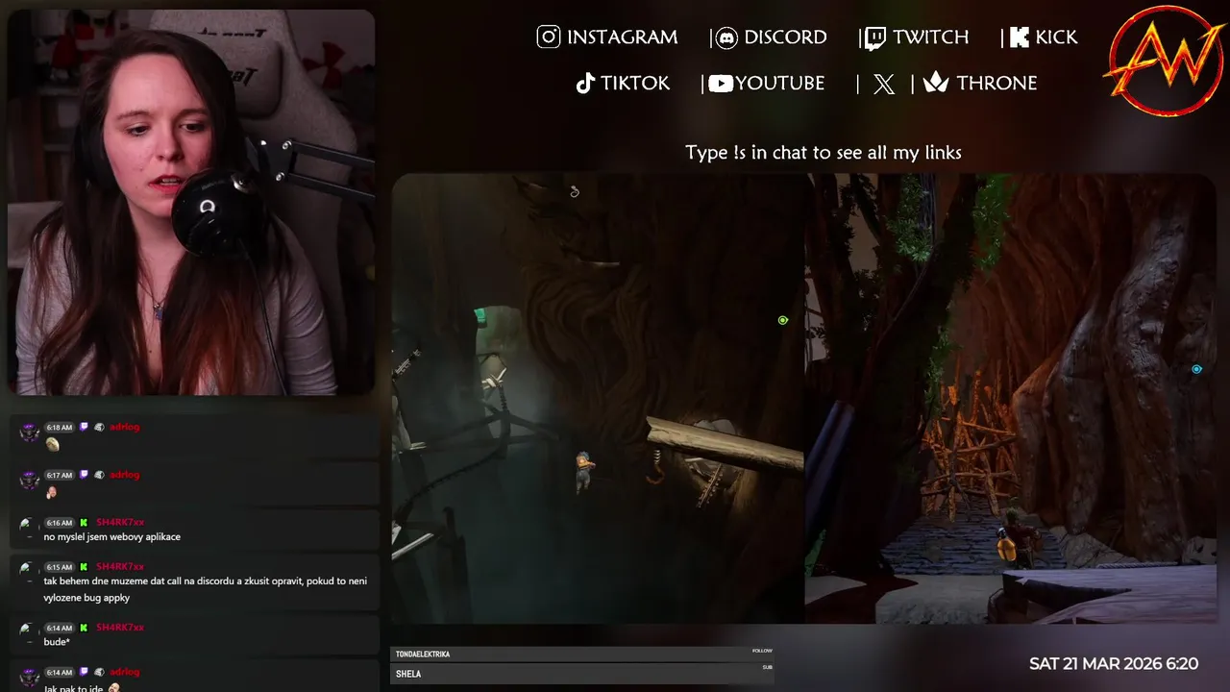Click the waving emote in the 6:17 AM message
Image resolution: width=1230 pixels, height=692 pixels.
(51, 492)
